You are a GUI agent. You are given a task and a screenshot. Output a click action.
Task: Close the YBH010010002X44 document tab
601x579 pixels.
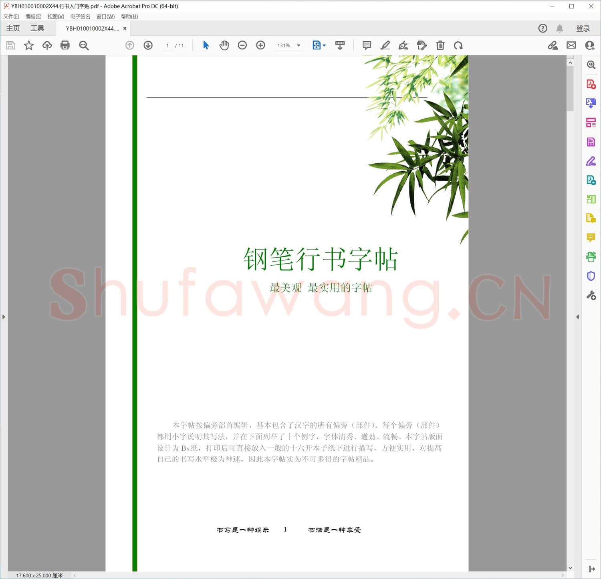pyautogui.click(x=125, y=28)
